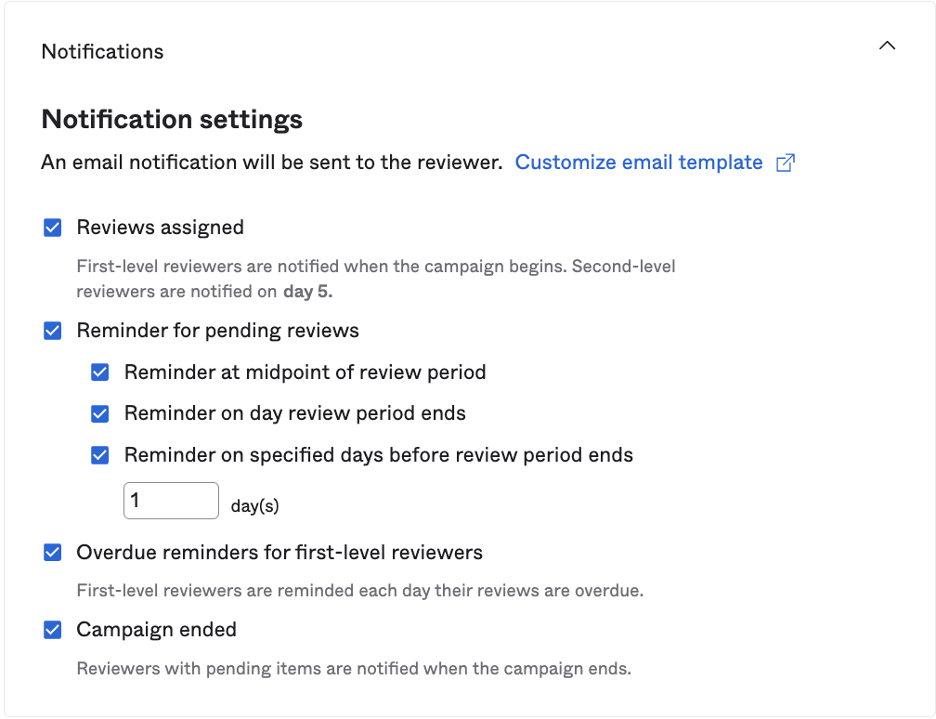
Task: Click the overdue reviewers reminder description text
Action: point(361,591)
